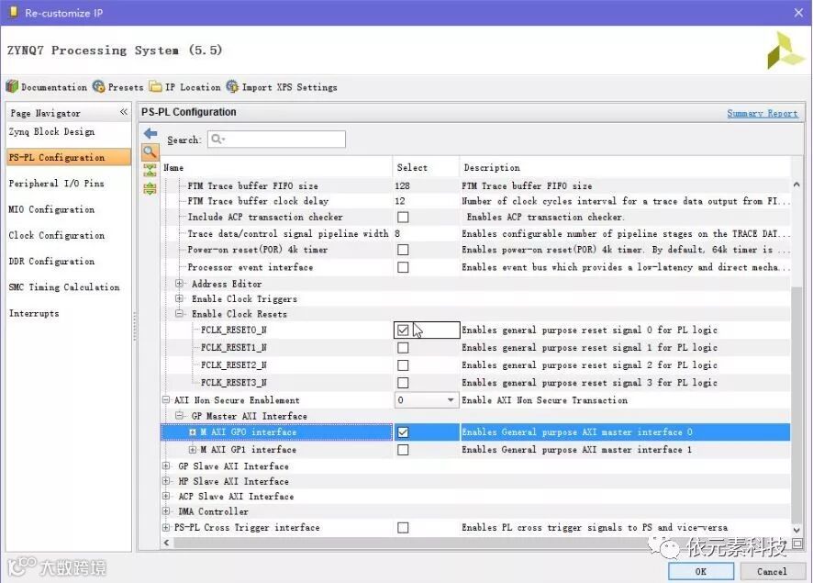Expand GP Slave AXI Interface node
This screenshot has width=813, height=583.
pos(166,465)
